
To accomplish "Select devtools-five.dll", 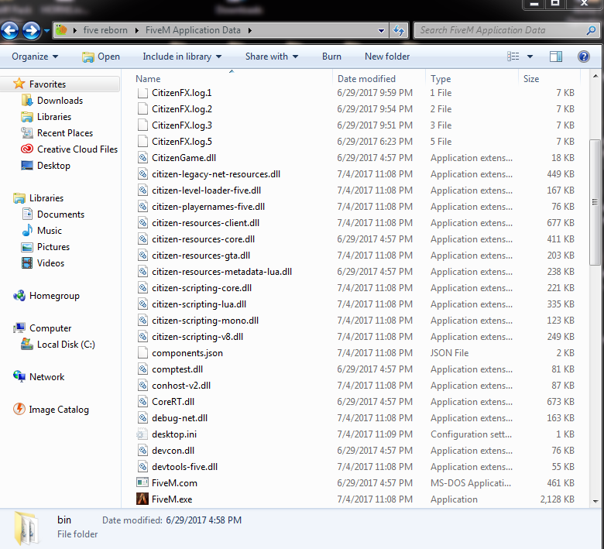I will (184, 467).
